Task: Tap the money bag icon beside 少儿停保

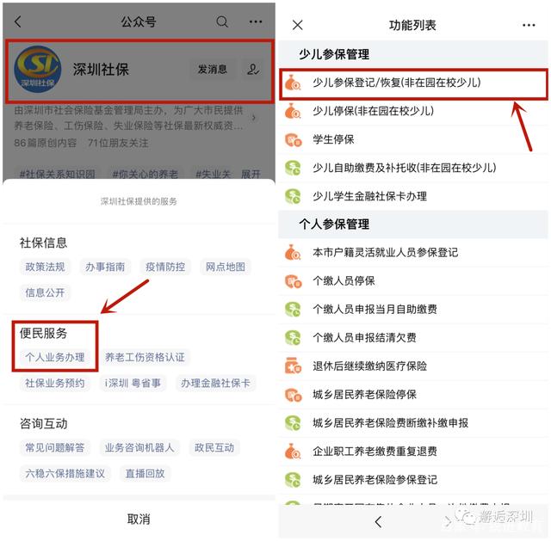Action: pos(293,111)
